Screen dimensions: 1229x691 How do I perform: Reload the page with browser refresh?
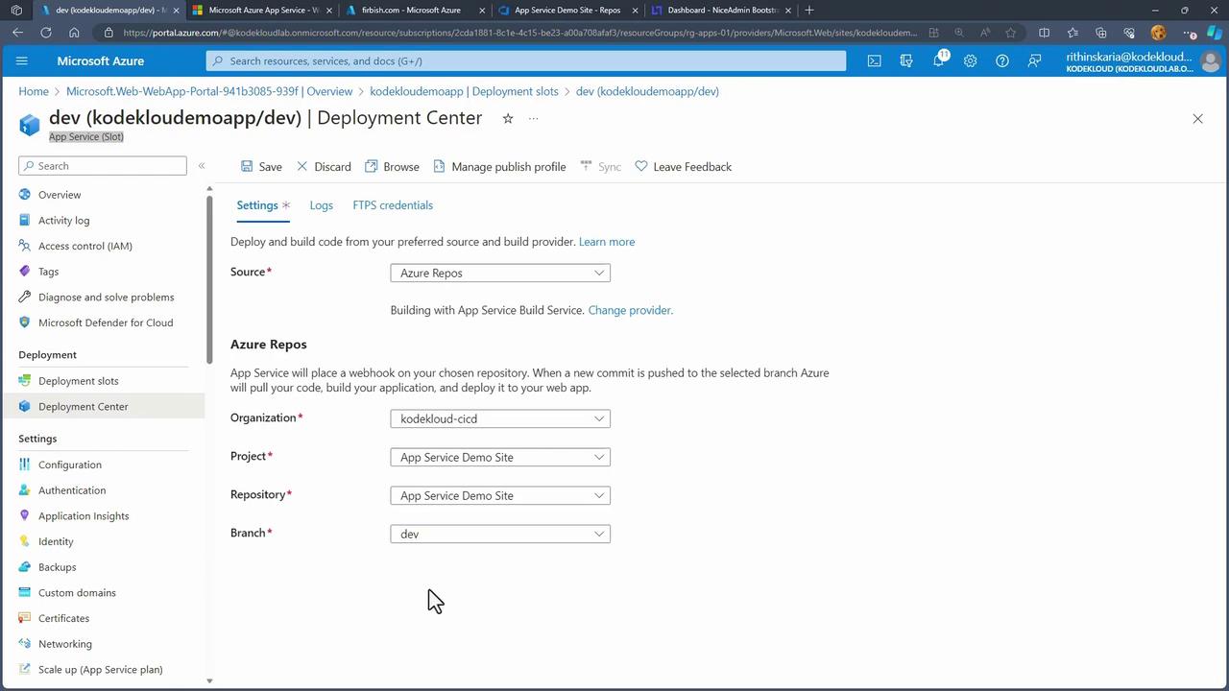[x=46, y=33]
